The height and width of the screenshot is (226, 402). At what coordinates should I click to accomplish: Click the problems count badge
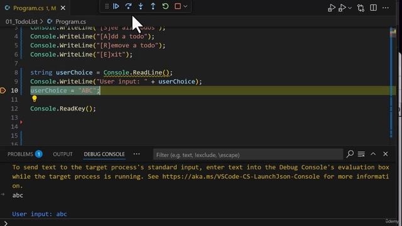39,154
